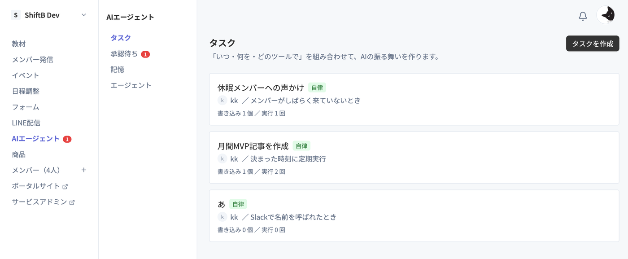The width and height of the screenshot is (628, 259).
Task: Click the タスク page heading
Action: click(x=222, y=43)
